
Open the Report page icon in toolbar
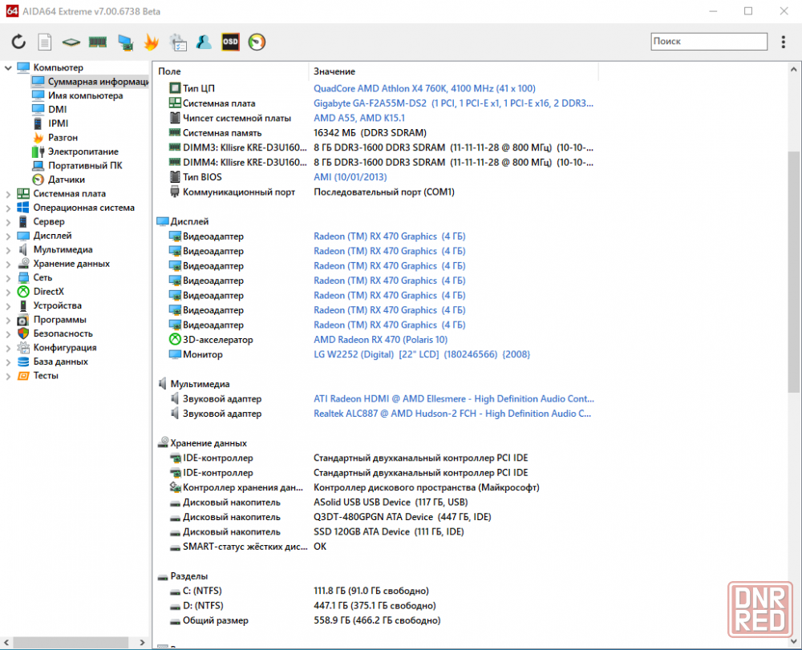(x=45, y=42)
